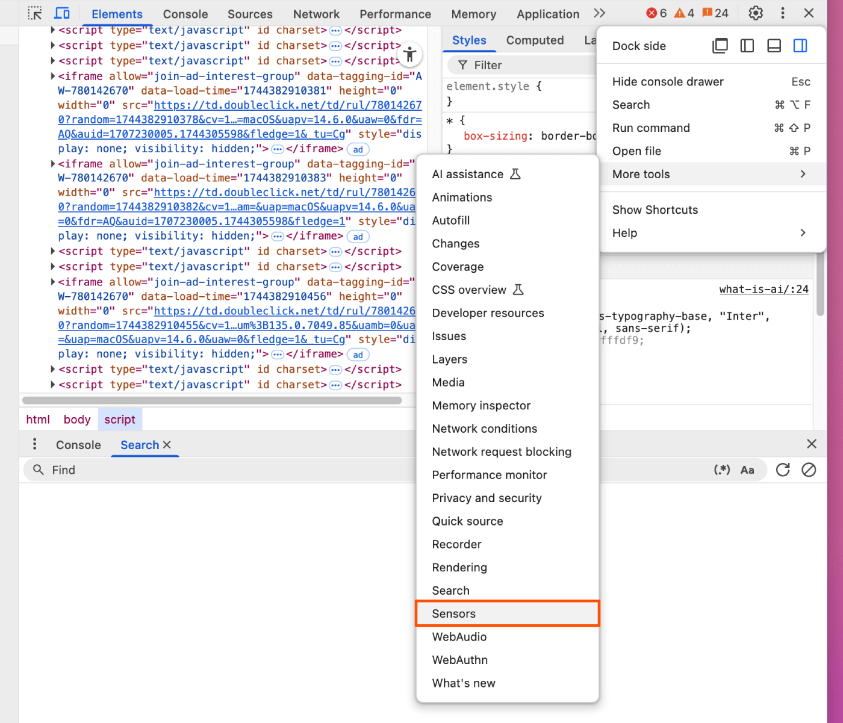Screen dimensions: 843x723
Task: Clear the search results
Action: click(x=809, y=470)
